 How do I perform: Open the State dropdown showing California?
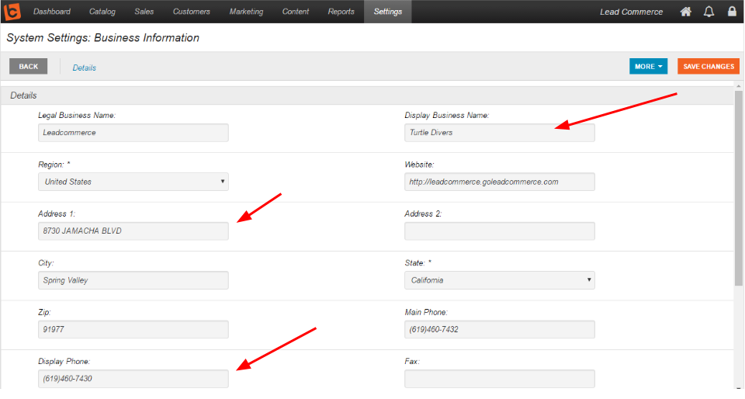[499, 280]
